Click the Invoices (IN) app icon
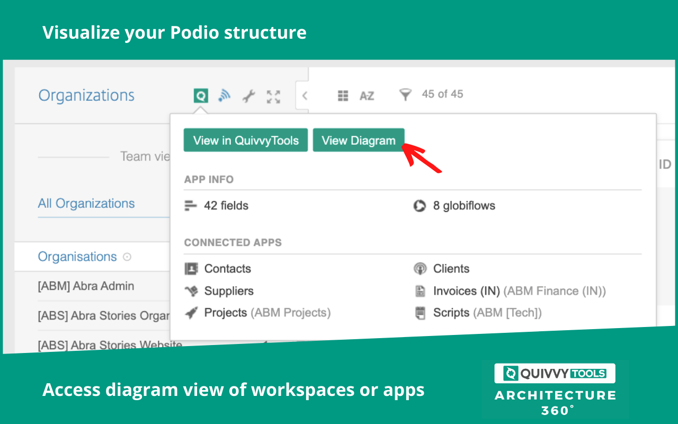 [x=420, y=291]
